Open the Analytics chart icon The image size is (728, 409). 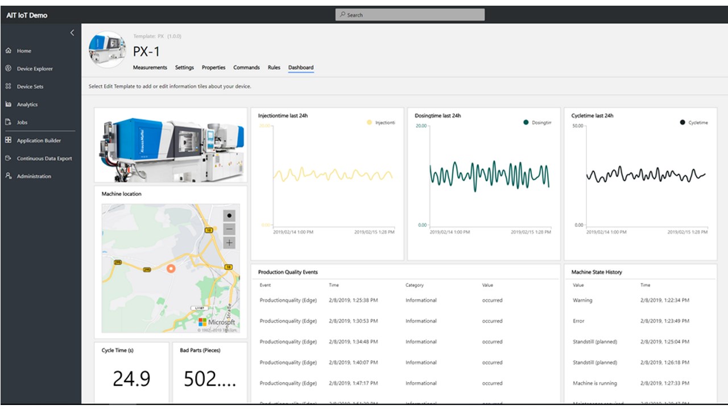click(x=9, y=105)
